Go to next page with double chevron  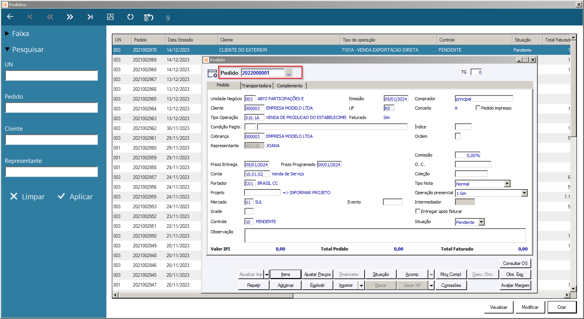point(70,17)
